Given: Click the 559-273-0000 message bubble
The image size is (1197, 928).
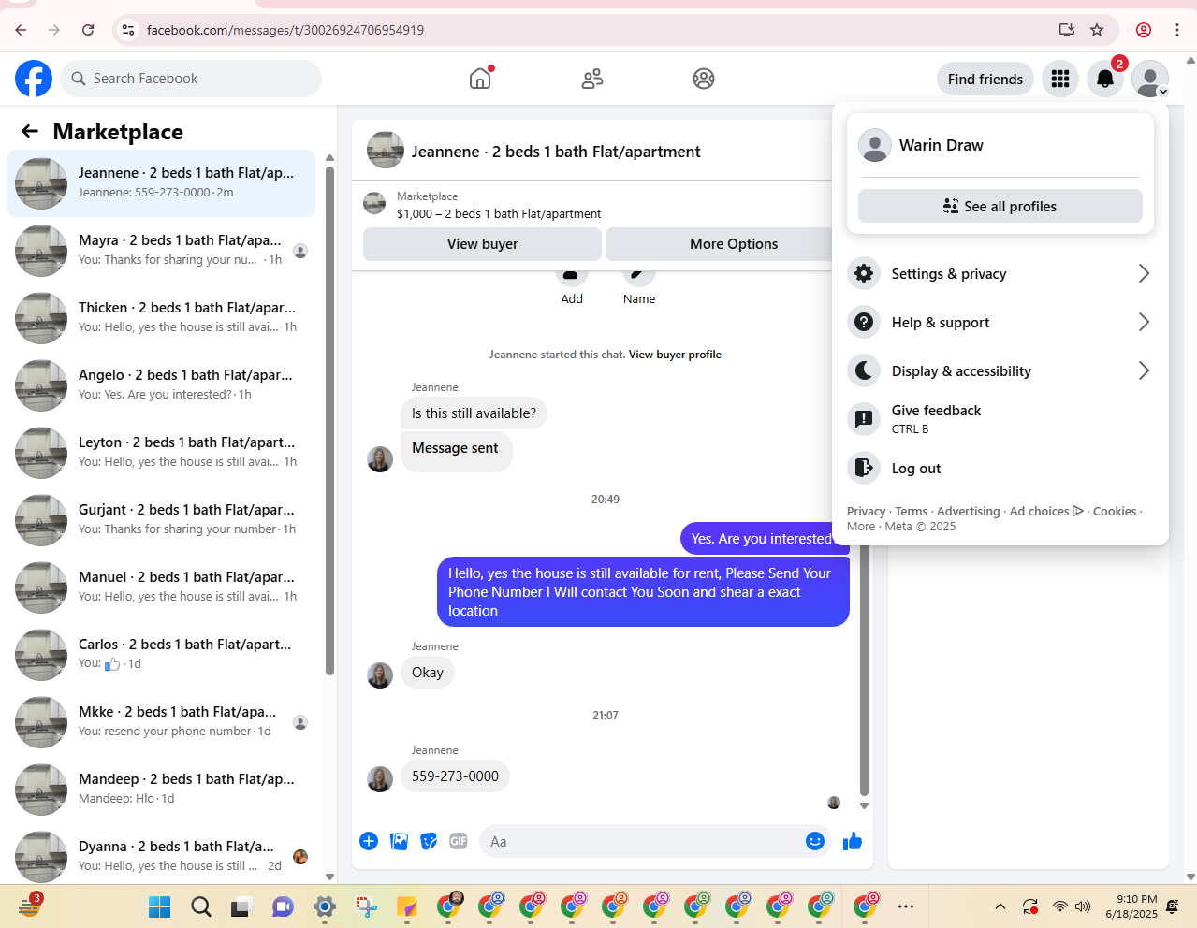Looking at the screenshot, I should 455,776.
